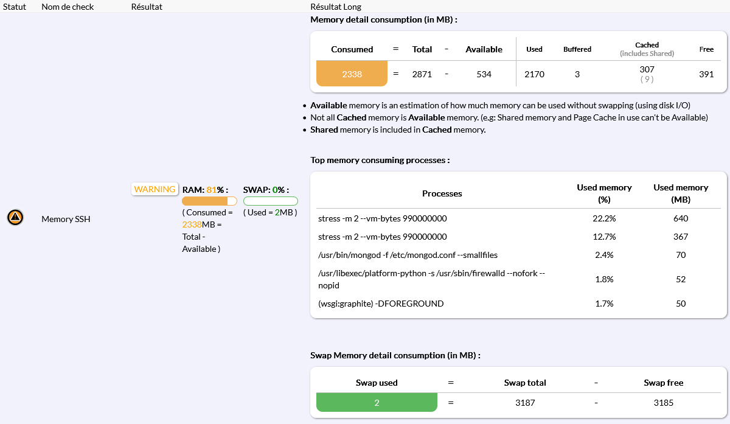Click the Memory SSH check name
The width and height of the screenshot is (730, 424).
coord(66,219)
